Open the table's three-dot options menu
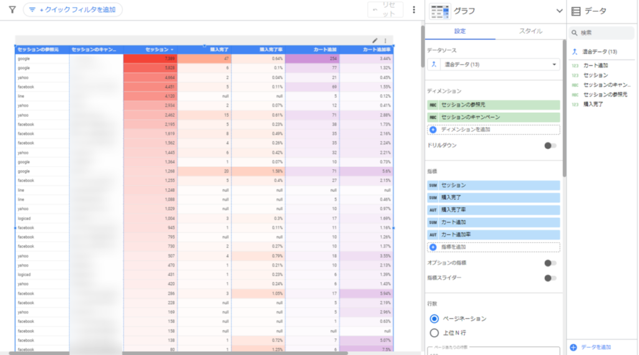The image size is (639, 355). [x=385, y=40]
